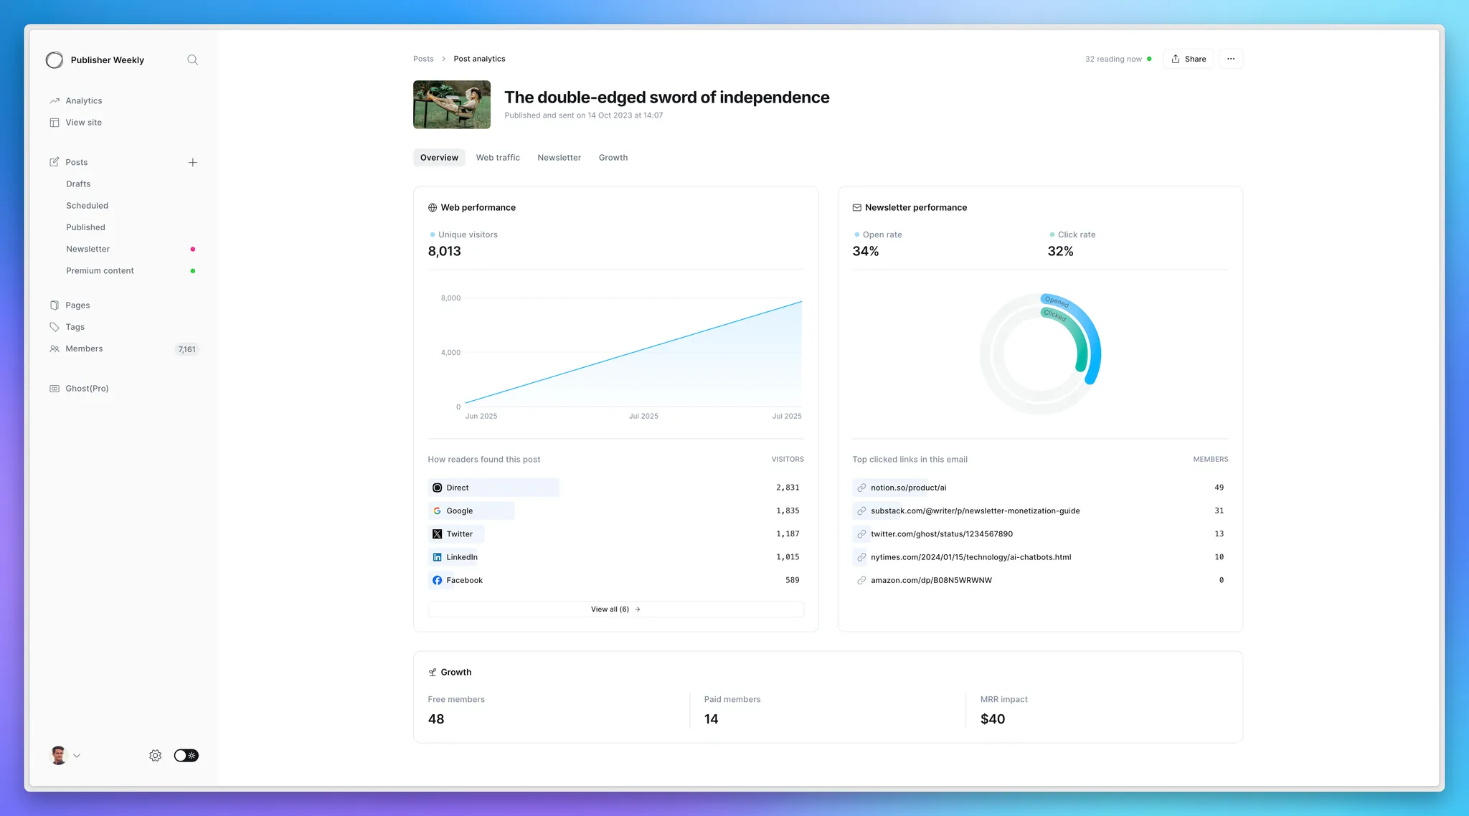Click the Members people icon

55,349
